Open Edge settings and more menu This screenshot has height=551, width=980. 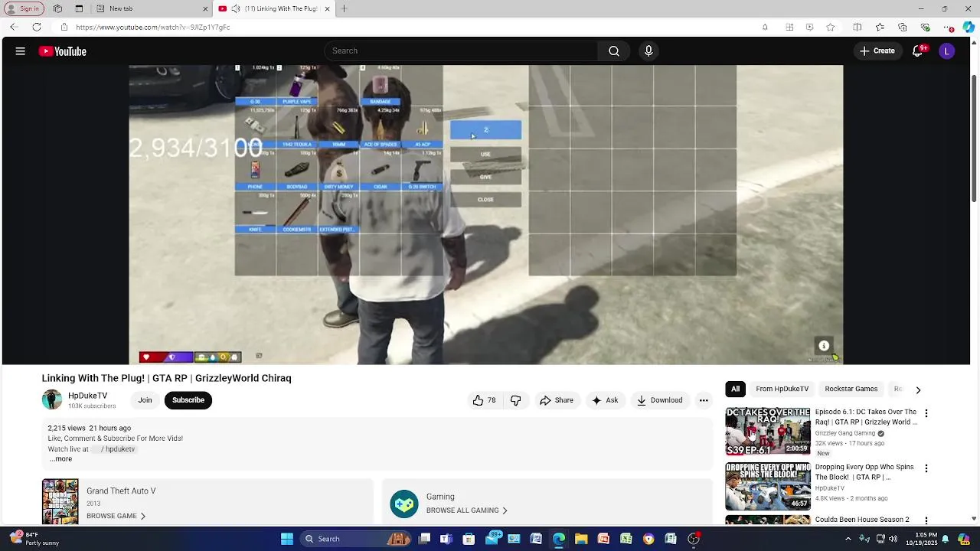pyautogui.click(x=949, y=28)
